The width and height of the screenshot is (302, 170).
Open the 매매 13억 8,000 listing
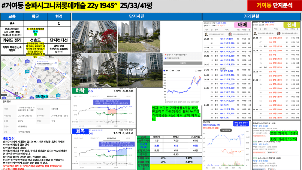click(260, 161)
